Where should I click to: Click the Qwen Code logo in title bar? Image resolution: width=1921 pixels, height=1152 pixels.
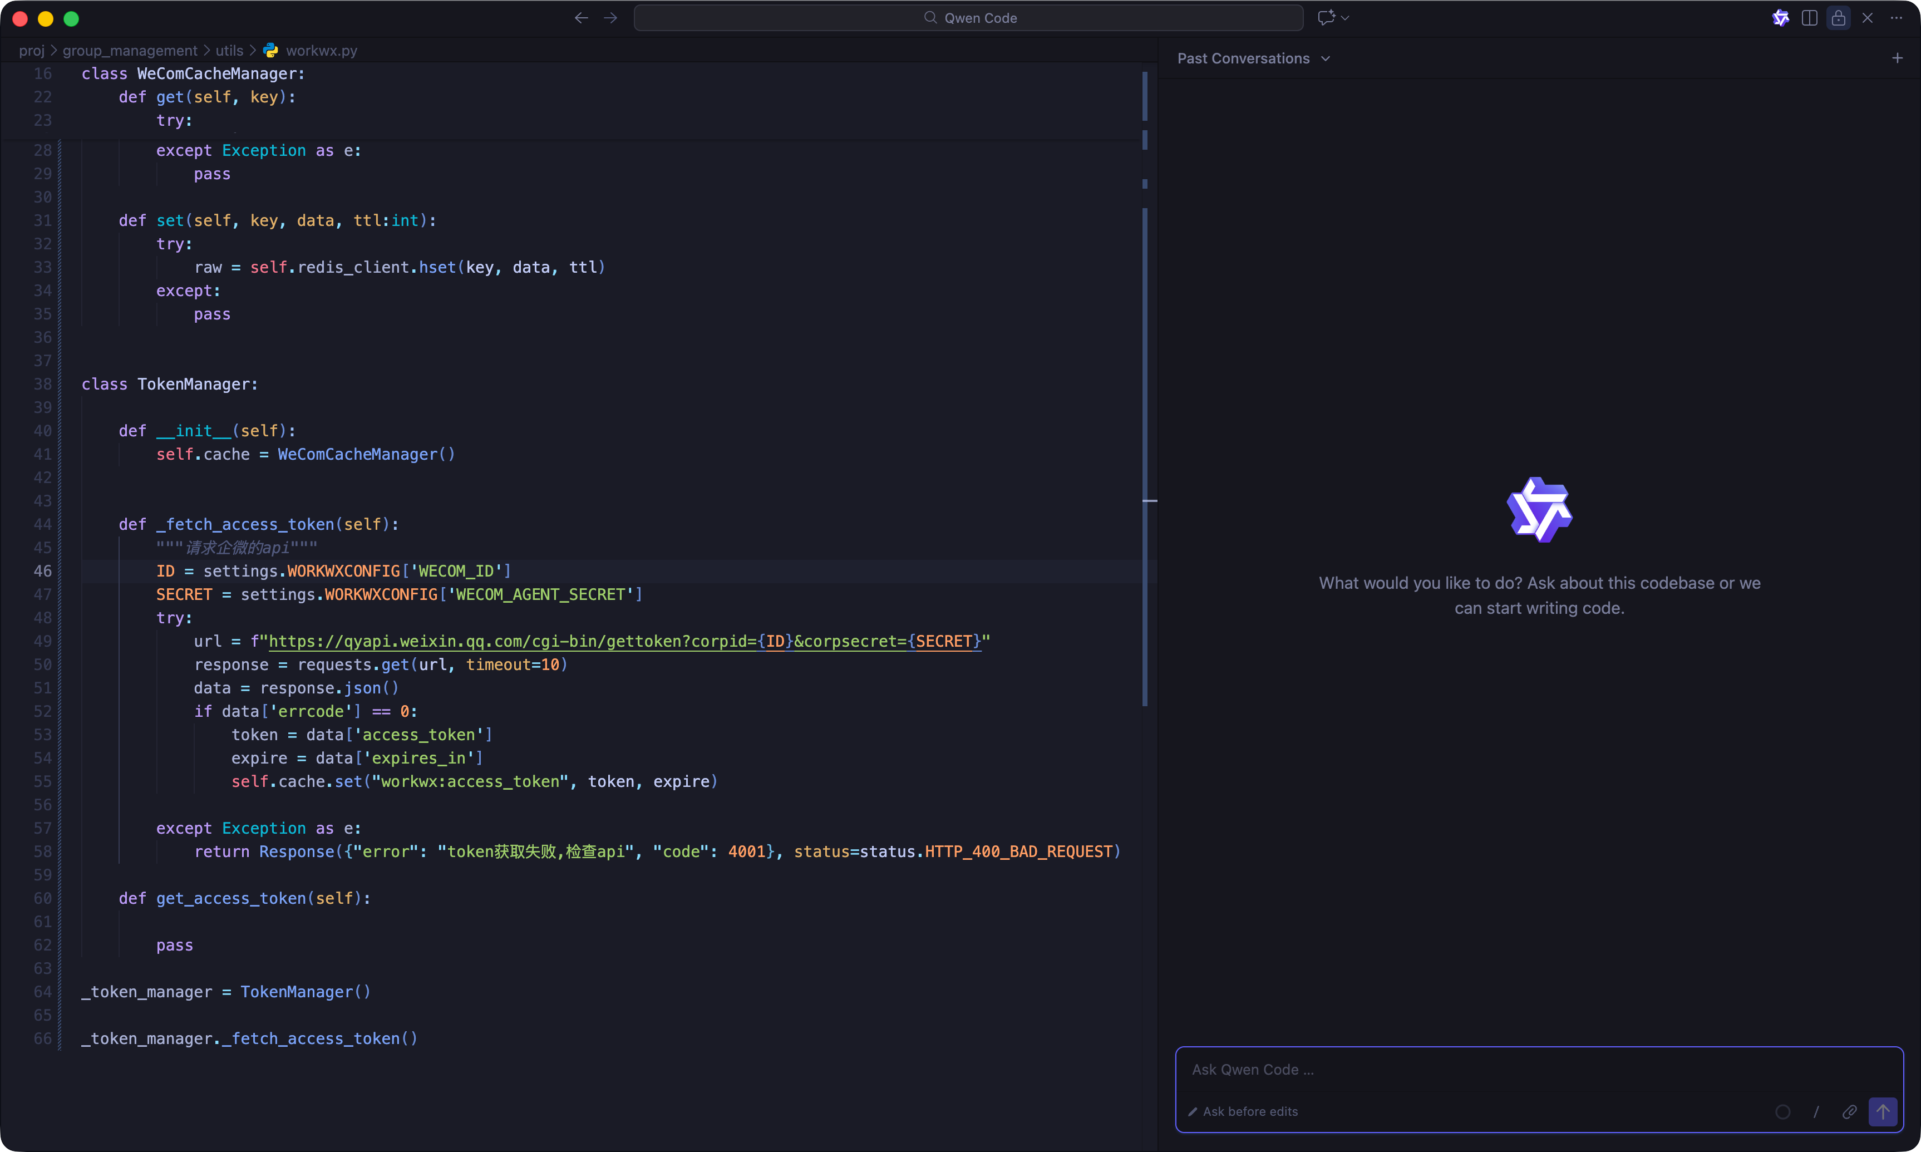pos(1781,18)
